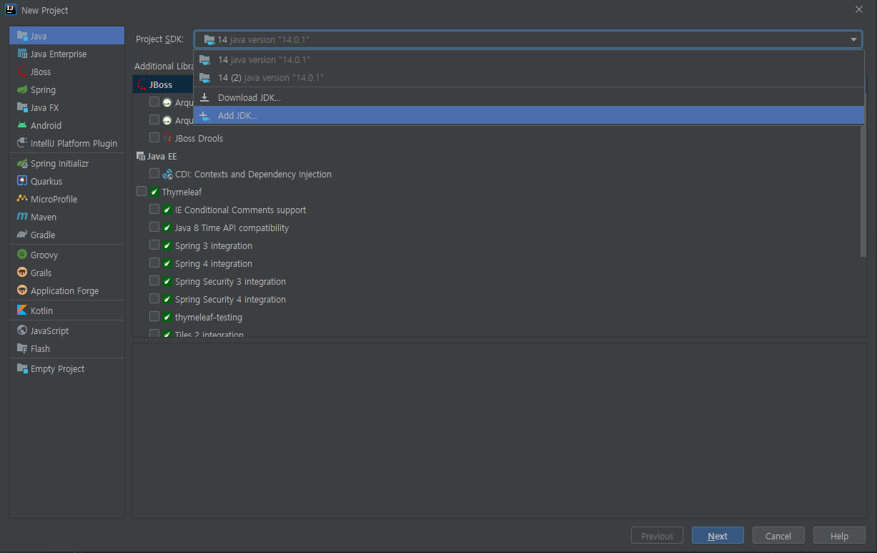Click the Flash folder icon
877x553 pixels.
(x=22, y=348)
